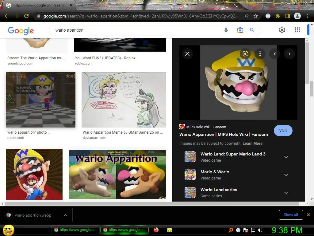Open the wario abortion.webp download chevron

click(x=65, y=215)
